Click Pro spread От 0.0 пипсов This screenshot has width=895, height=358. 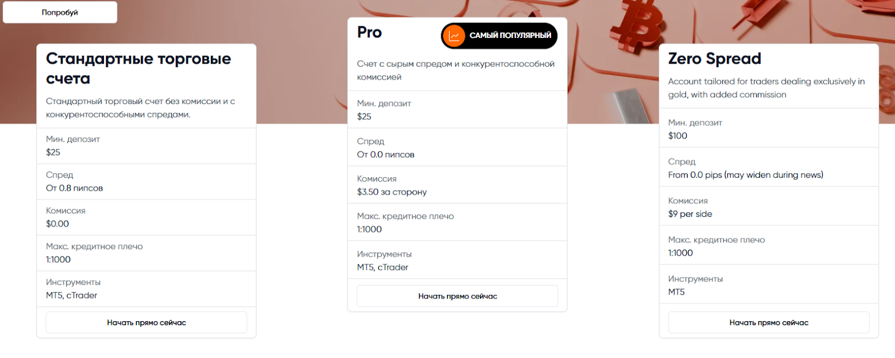pos(385,154)
